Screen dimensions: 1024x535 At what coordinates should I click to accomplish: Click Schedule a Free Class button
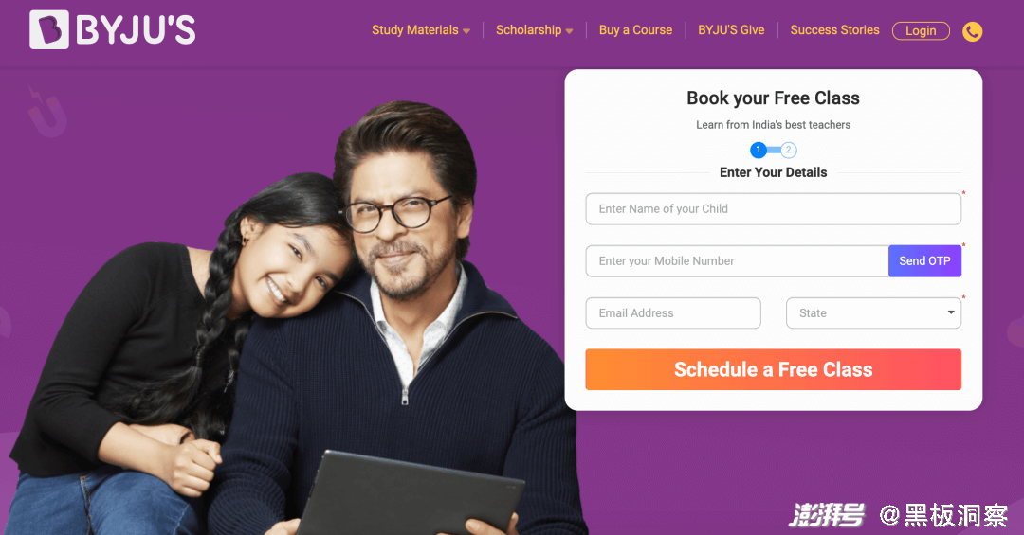click(774, 369)
